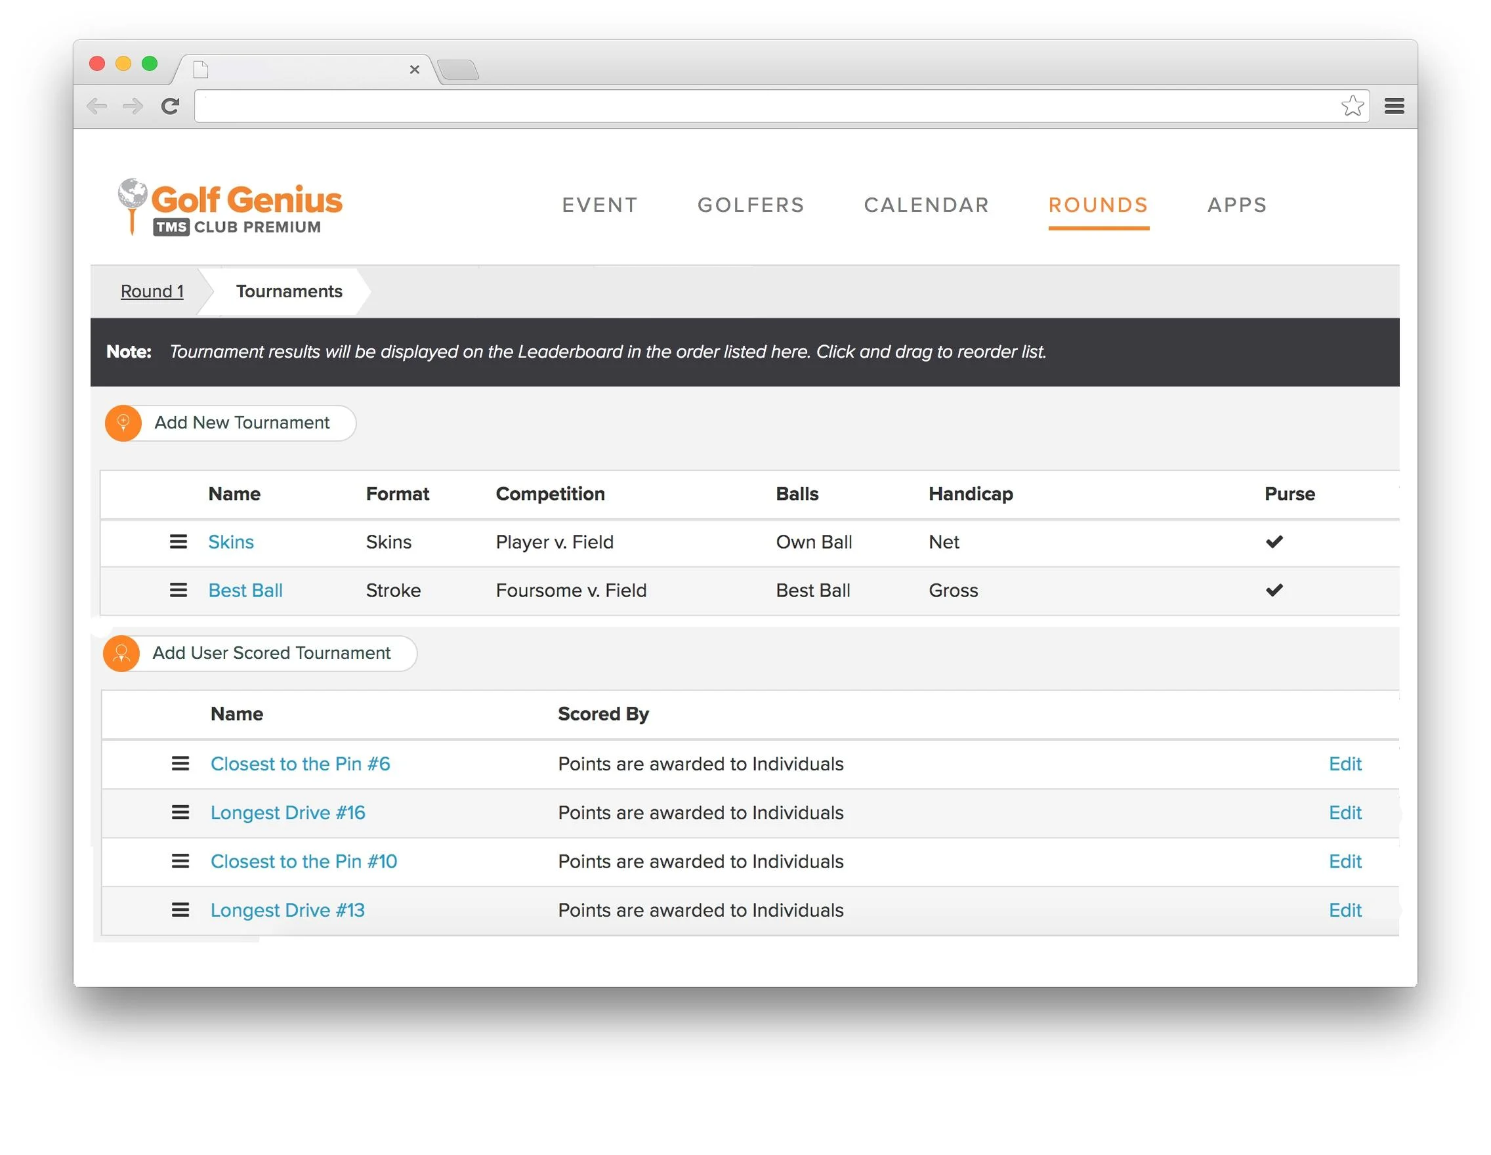Click drag handle for Closest to the Pin #10
Image resolution: width=1491 pixels, height=1155 pixels.
180,862
